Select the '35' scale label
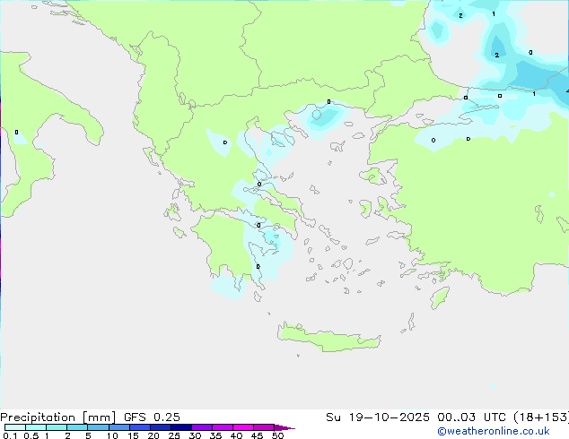The width and height of the screenshot is (569, 439). [x=215, y=435]
